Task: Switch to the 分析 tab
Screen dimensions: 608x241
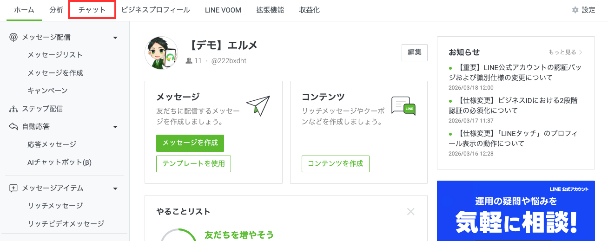Action: point(56,10)
